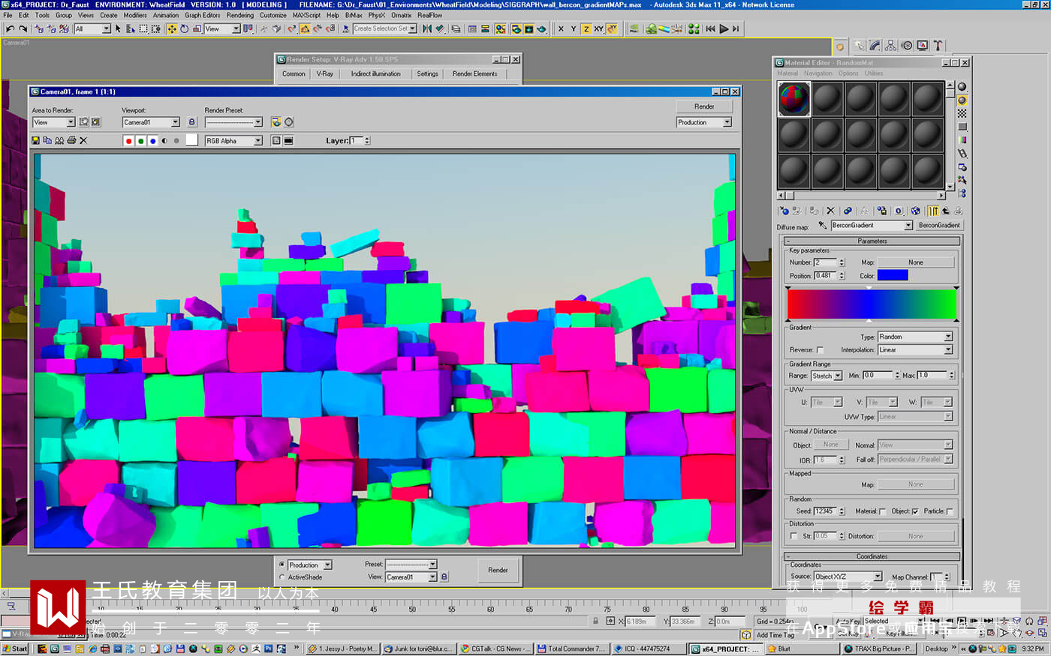Click the blue key Color swatch
This screenshot has width=1051, height=656.
pos(893,276)
